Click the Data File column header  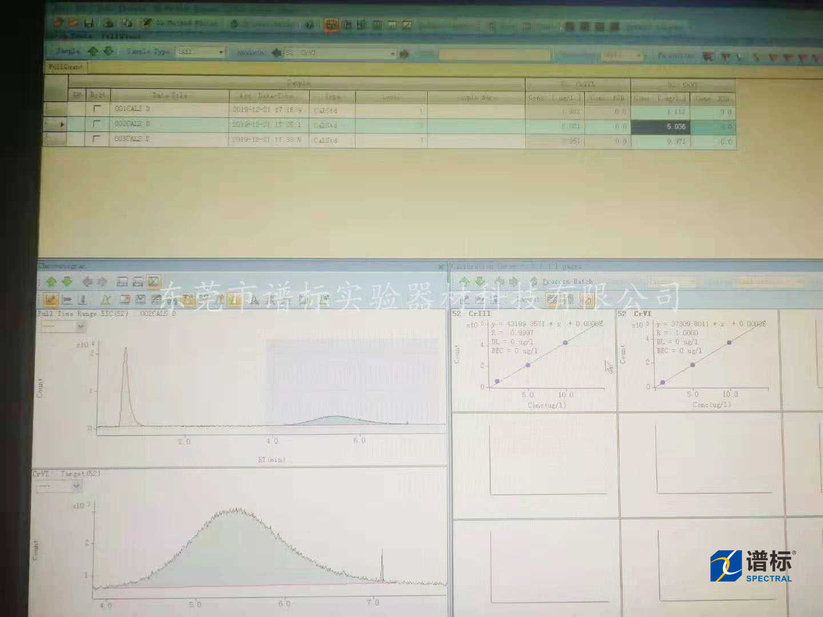coord(170,95)
